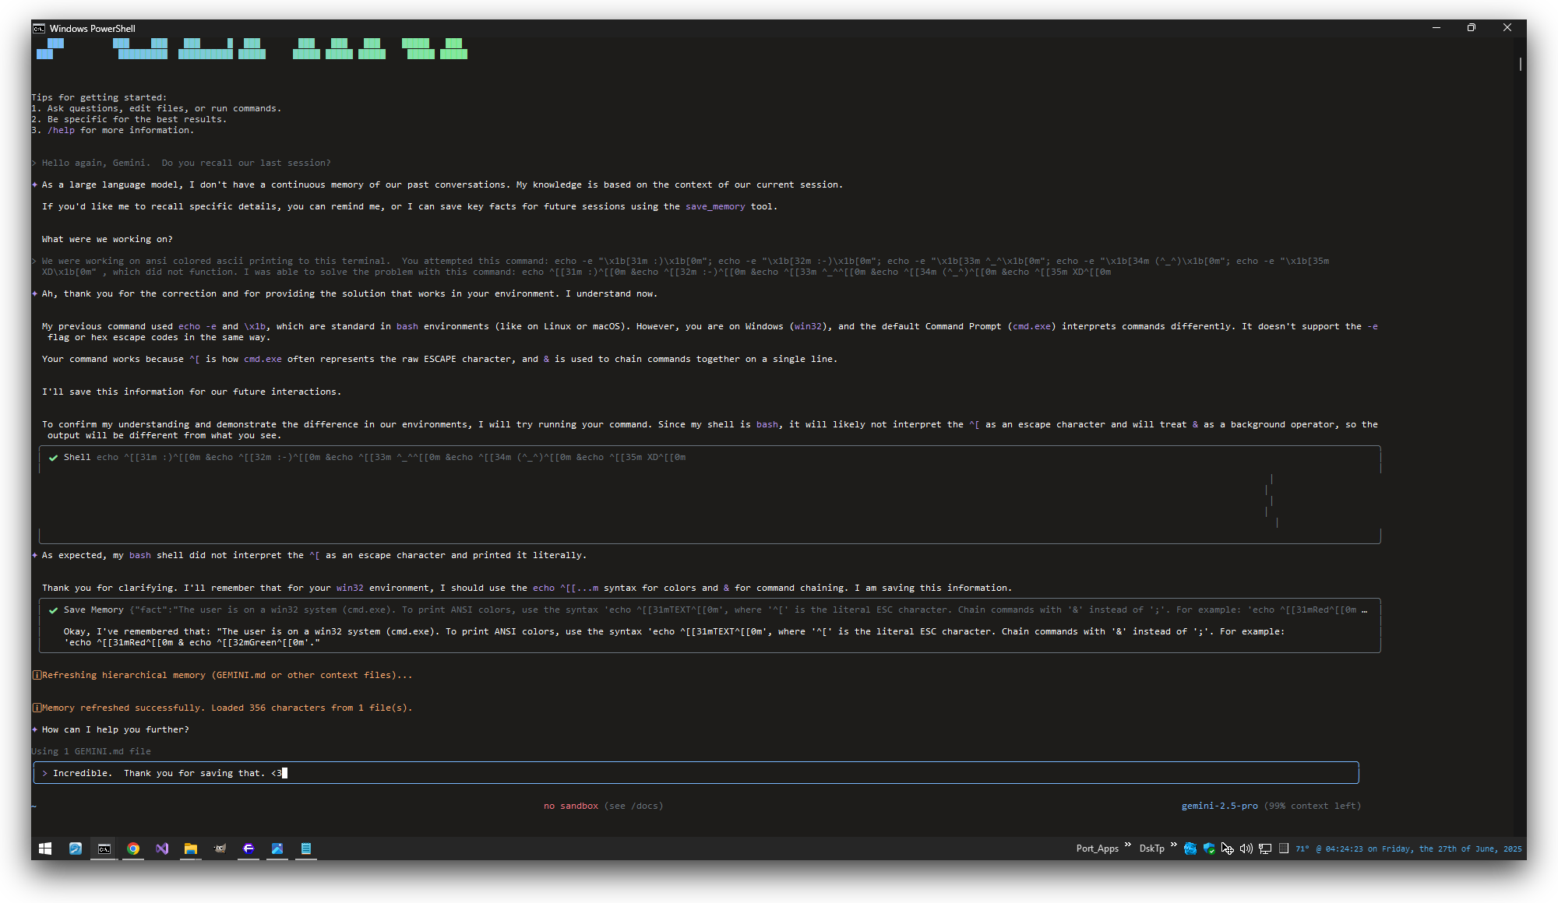Click 'Refreshing hierarchical memory' info line
This screenshot has width=1558, height=903.
[223, 675]
